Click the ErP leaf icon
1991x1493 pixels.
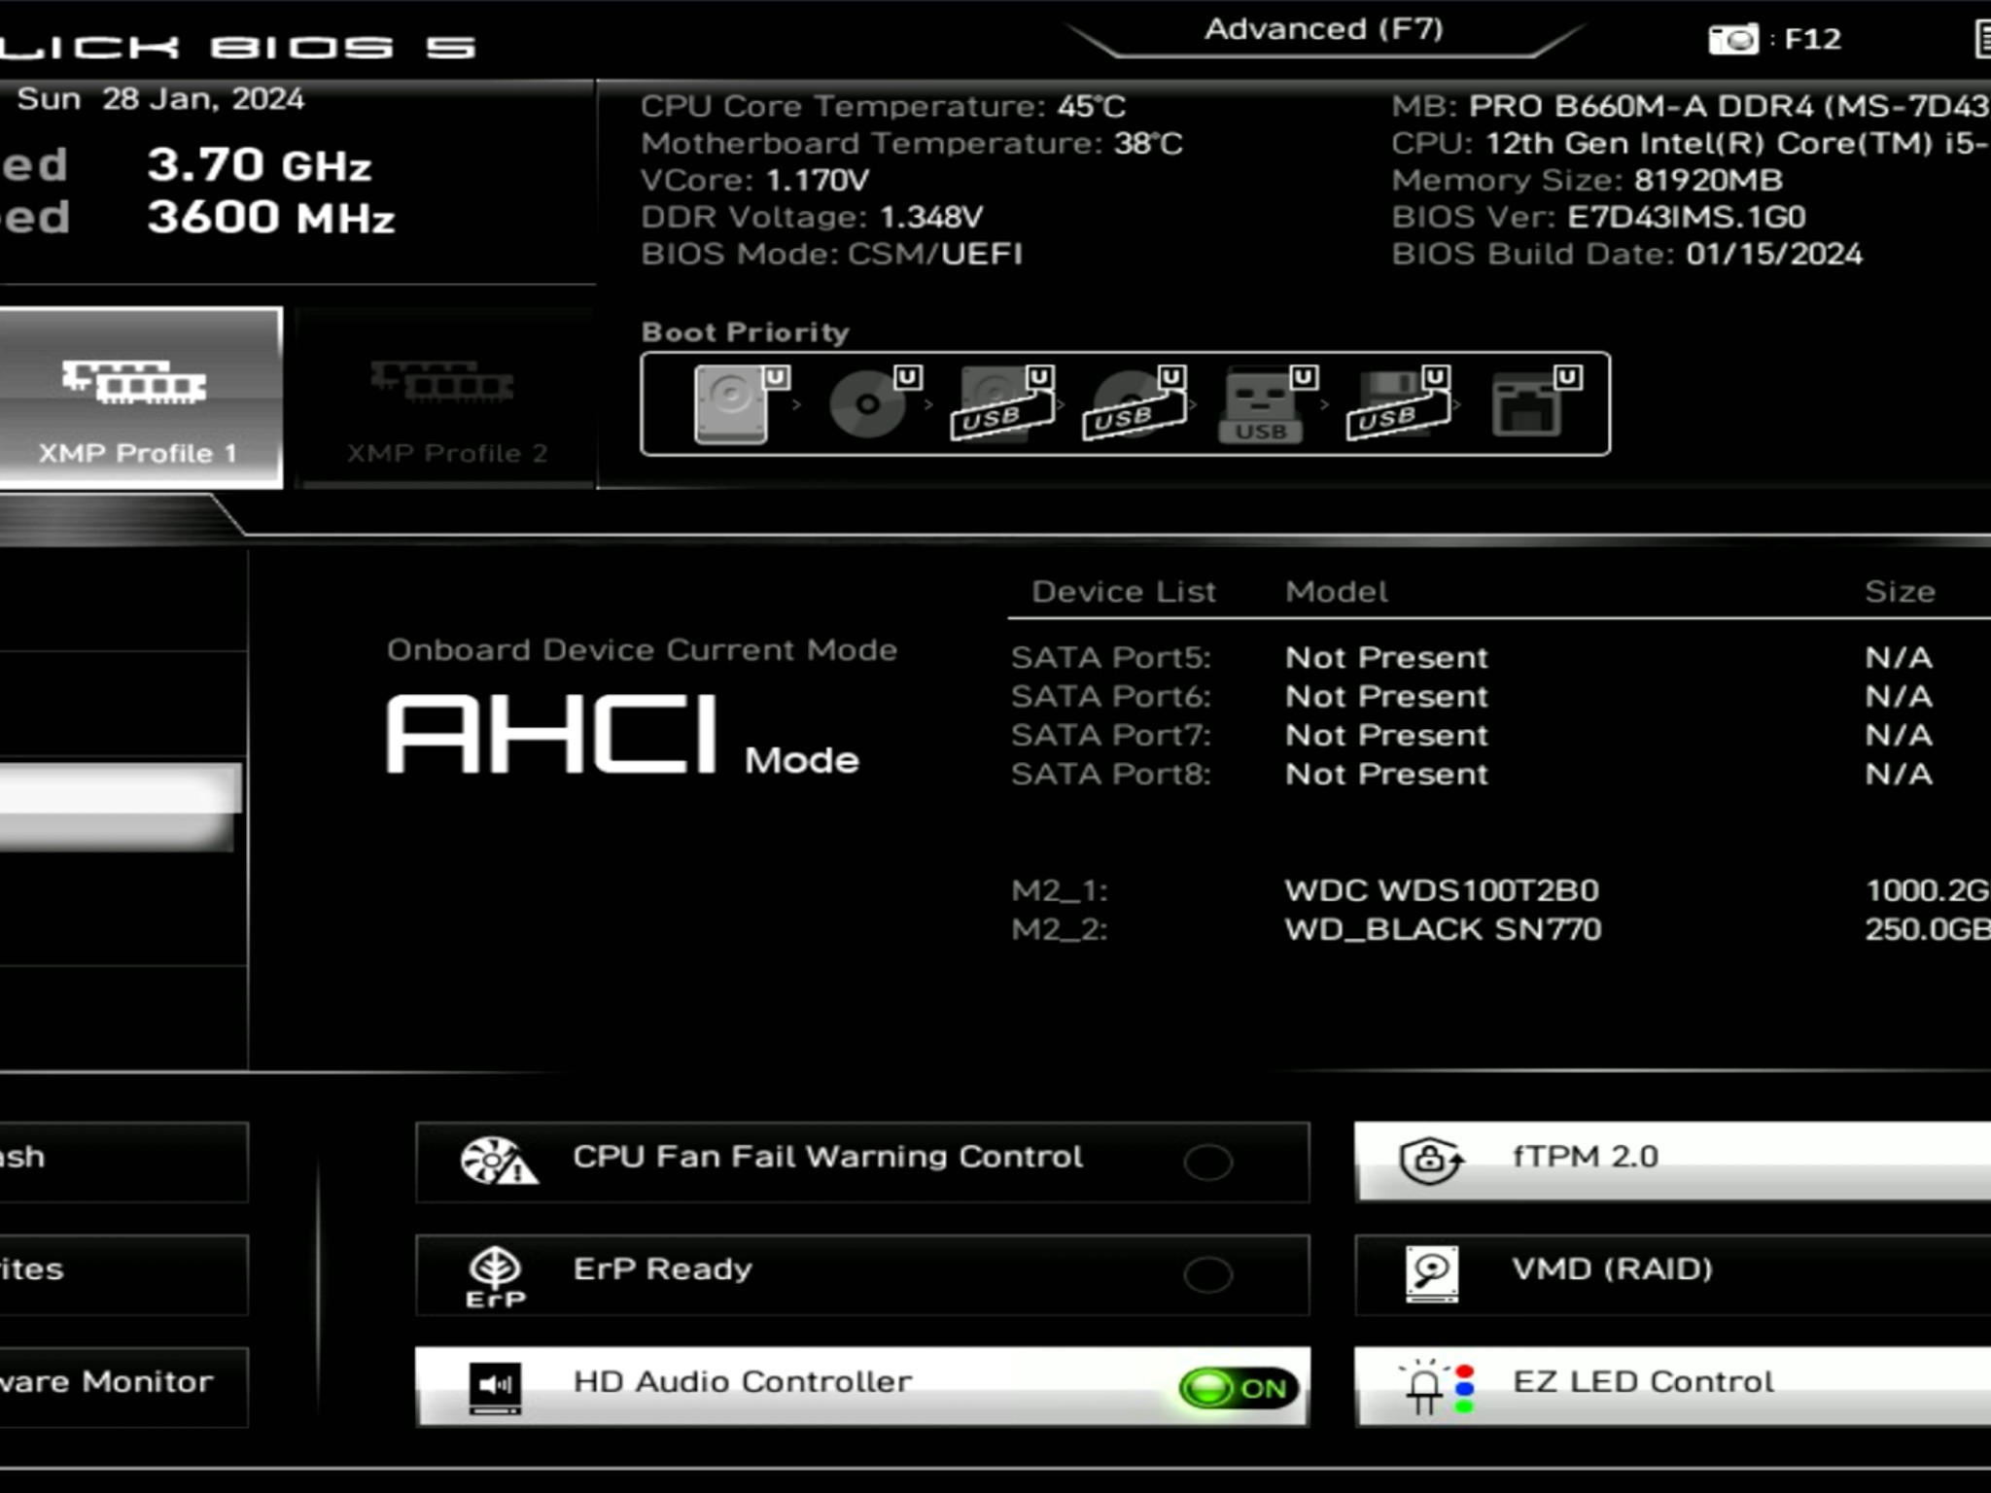(x=496, y=1276)
